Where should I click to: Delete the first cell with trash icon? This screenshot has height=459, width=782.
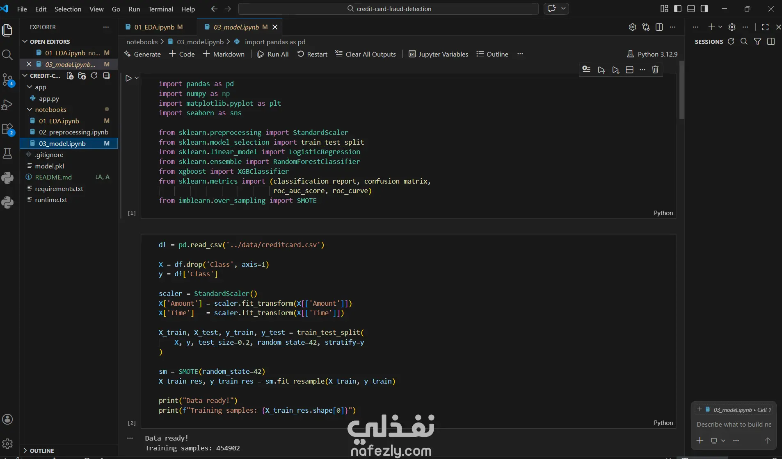(655, 70)
